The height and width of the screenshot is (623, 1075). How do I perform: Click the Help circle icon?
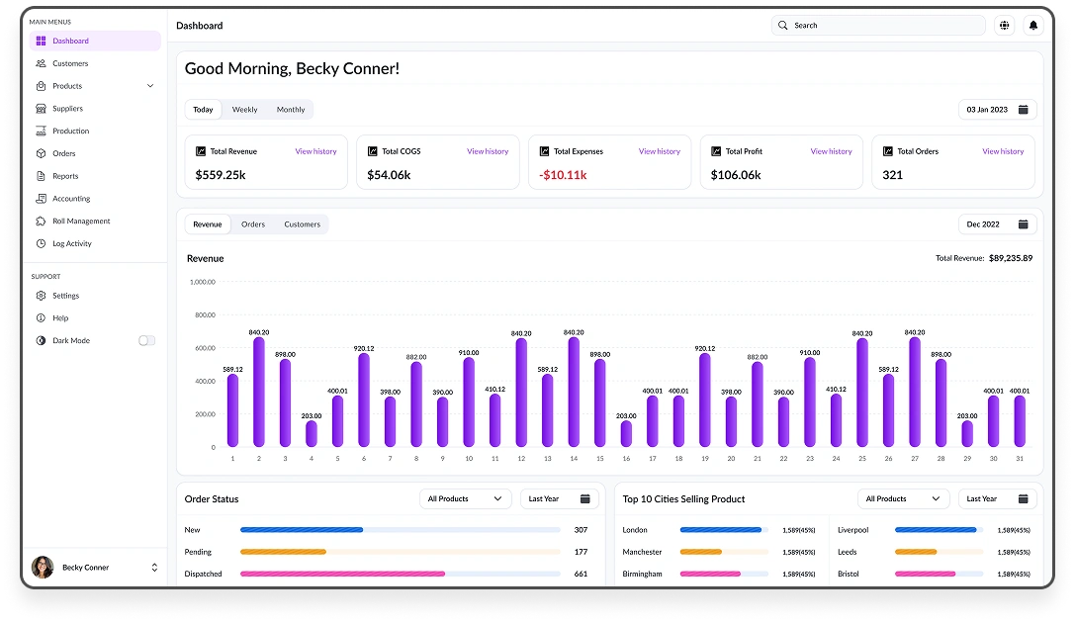pos(42,318)
